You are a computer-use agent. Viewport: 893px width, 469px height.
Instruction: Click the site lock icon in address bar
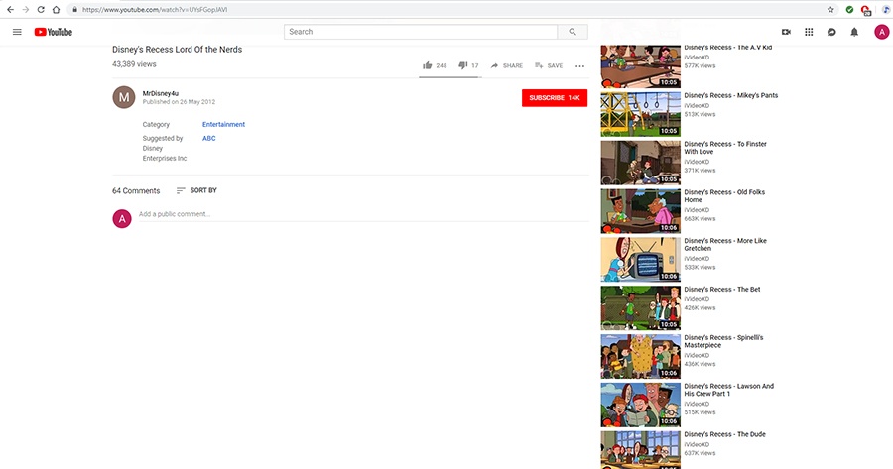(74, 10)
